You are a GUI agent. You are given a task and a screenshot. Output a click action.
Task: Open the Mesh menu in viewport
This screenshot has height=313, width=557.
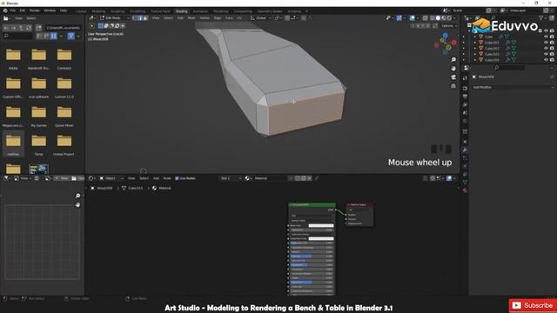tap(191, 18)
